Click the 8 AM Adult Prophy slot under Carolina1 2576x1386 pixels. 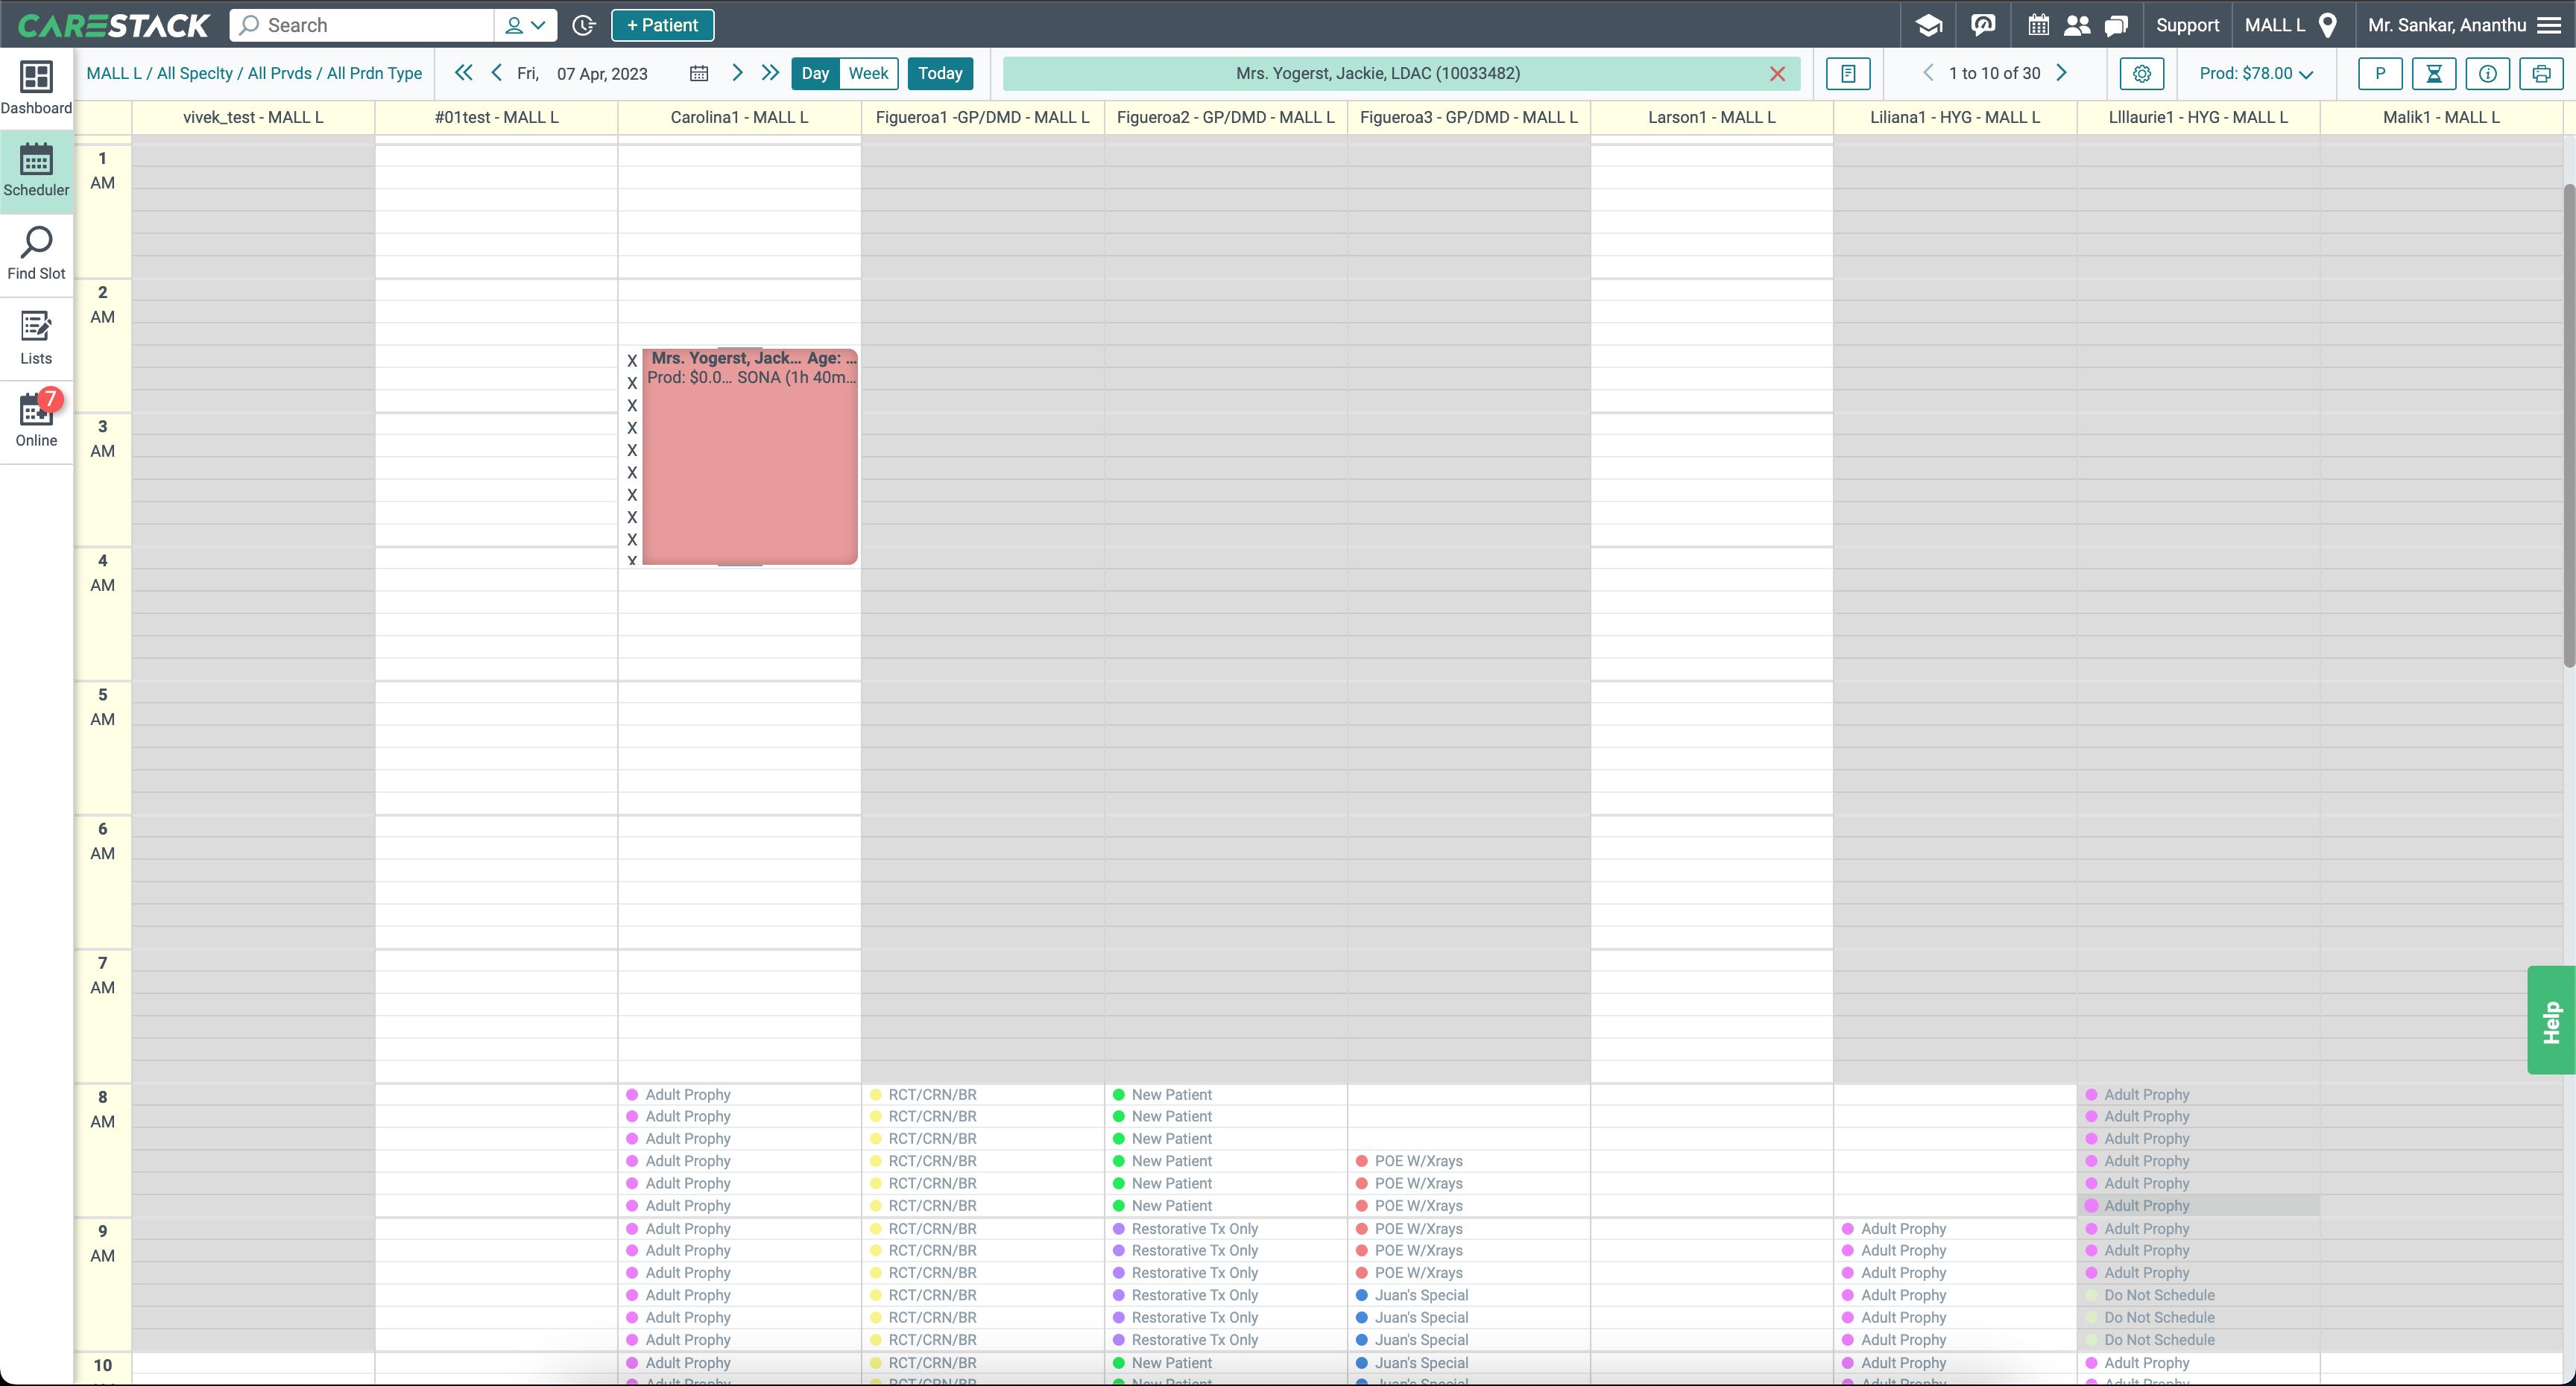739,1095
